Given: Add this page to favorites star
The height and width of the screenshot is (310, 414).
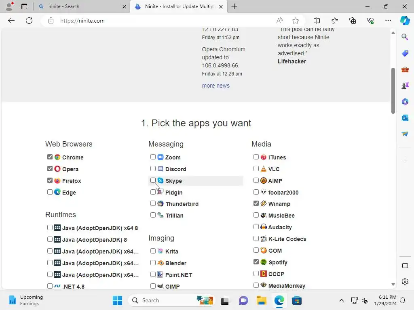Looking at the screenshot, I should (296, 21).
